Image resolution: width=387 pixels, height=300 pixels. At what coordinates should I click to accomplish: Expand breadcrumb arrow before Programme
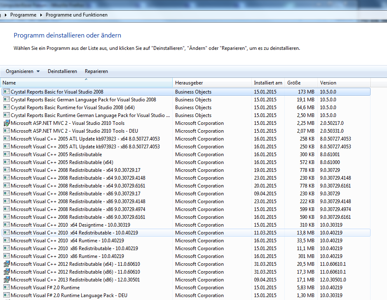[5, 15]
